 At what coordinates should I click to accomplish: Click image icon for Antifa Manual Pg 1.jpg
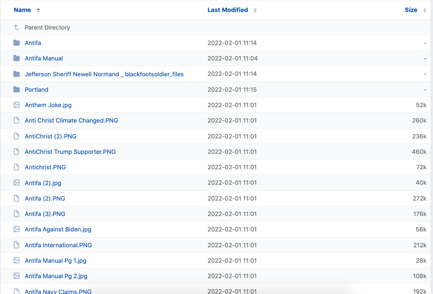coord(17,260)
